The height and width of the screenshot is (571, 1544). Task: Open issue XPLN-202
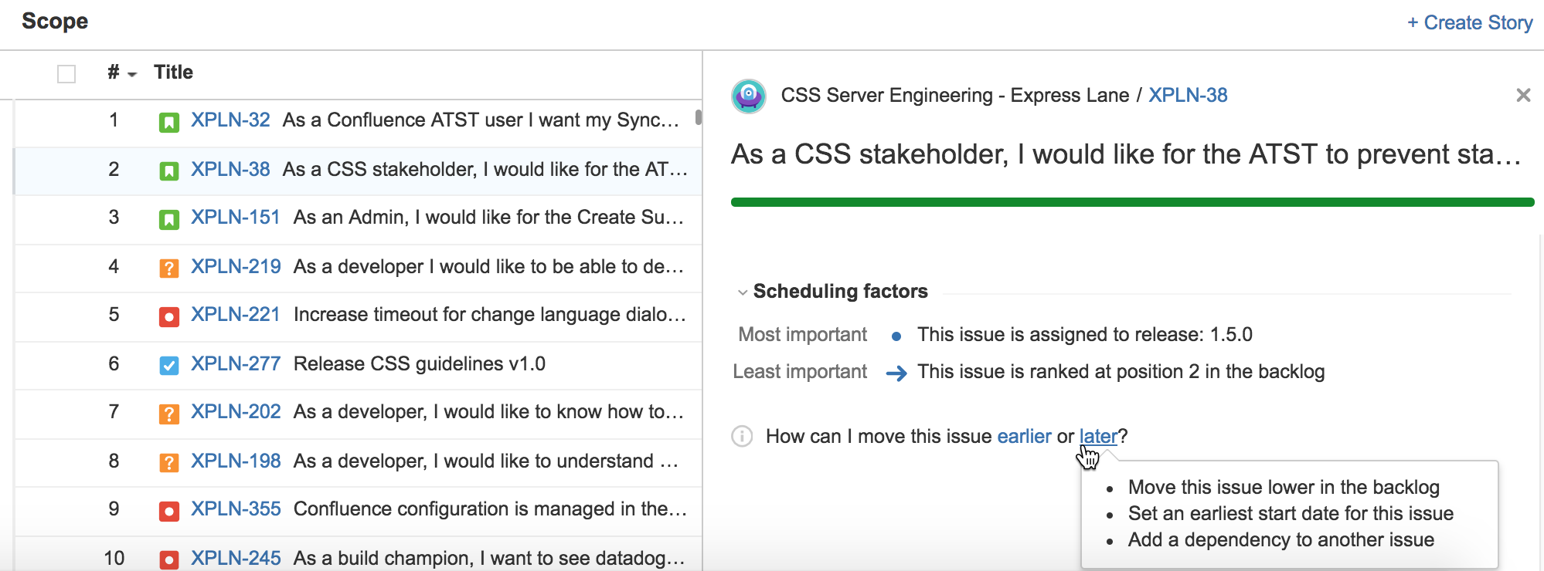click(236, 411)
